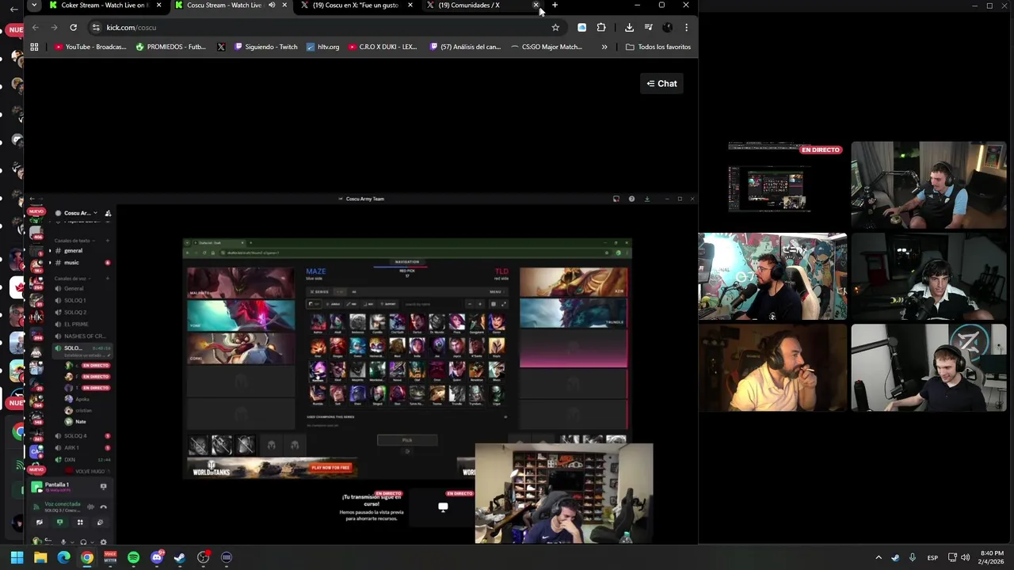Open the Chrome extensions puzzle icon
The height and width of the screenshot is (570, 1014).
point(601,28)
